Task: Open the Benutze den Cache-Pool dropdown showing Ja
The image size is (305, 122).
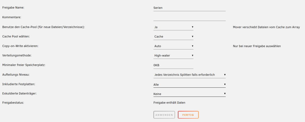Action: (x=173, y=27)
